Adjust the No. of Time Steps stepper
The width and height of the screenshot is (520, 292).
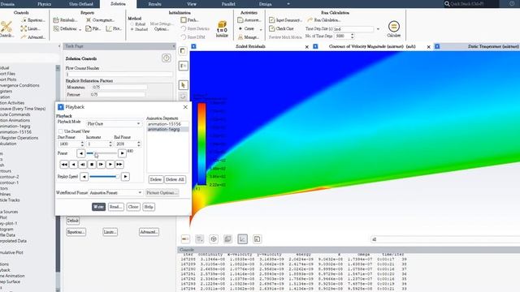coord(352,36)
